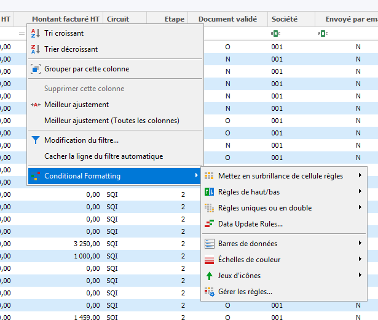
Task: Expand Règles uniques ou en double submenu
Action: click(283, 208)
